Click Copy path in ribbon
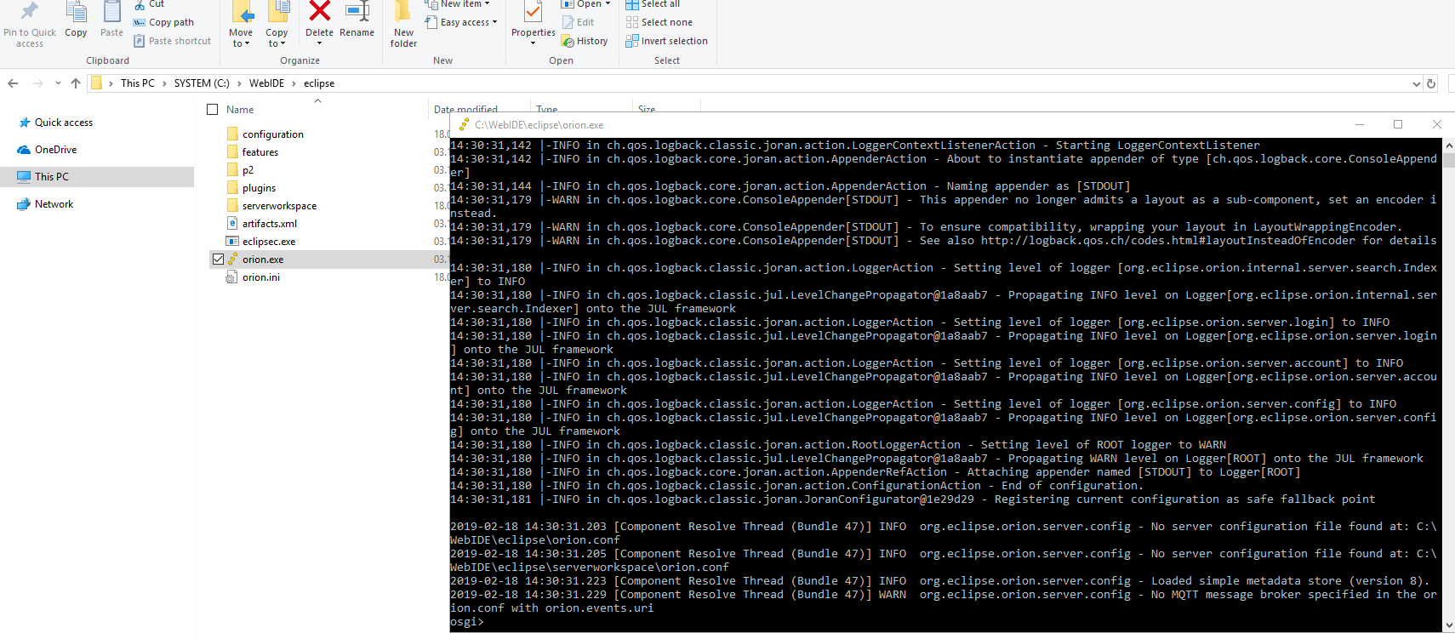The image size is (1455, 639). [163, 22]
